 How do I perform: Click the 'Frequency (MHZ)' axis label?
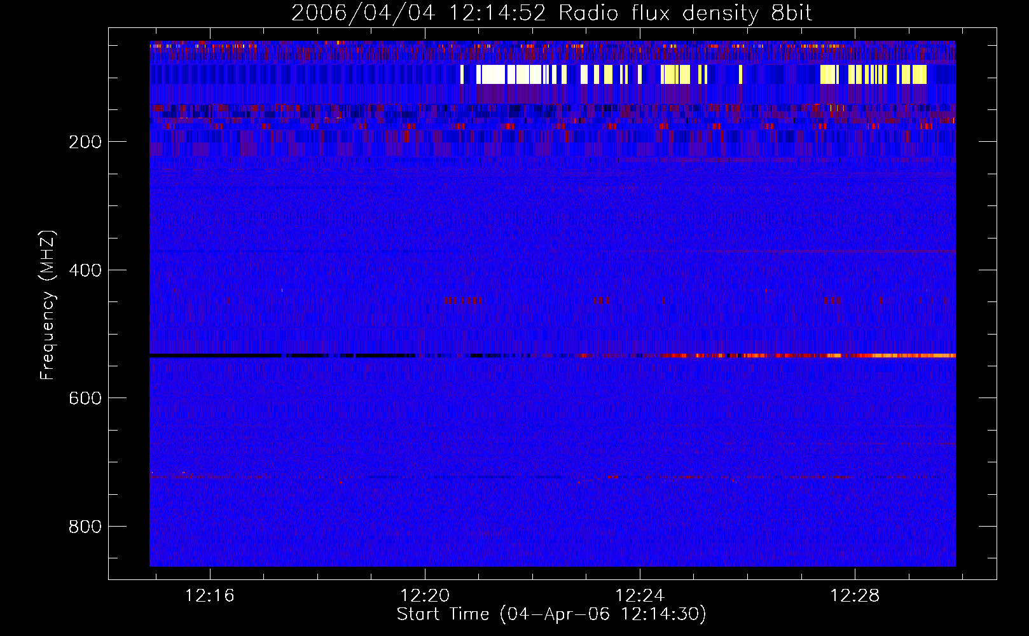tap(48, 305)
